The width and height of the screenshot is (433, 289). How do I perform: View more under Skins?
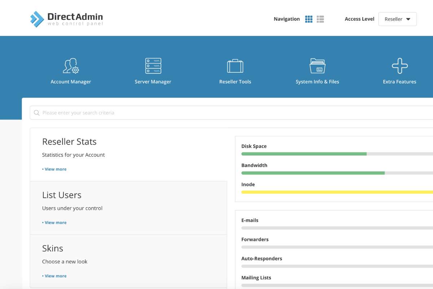tap(54, 276)
